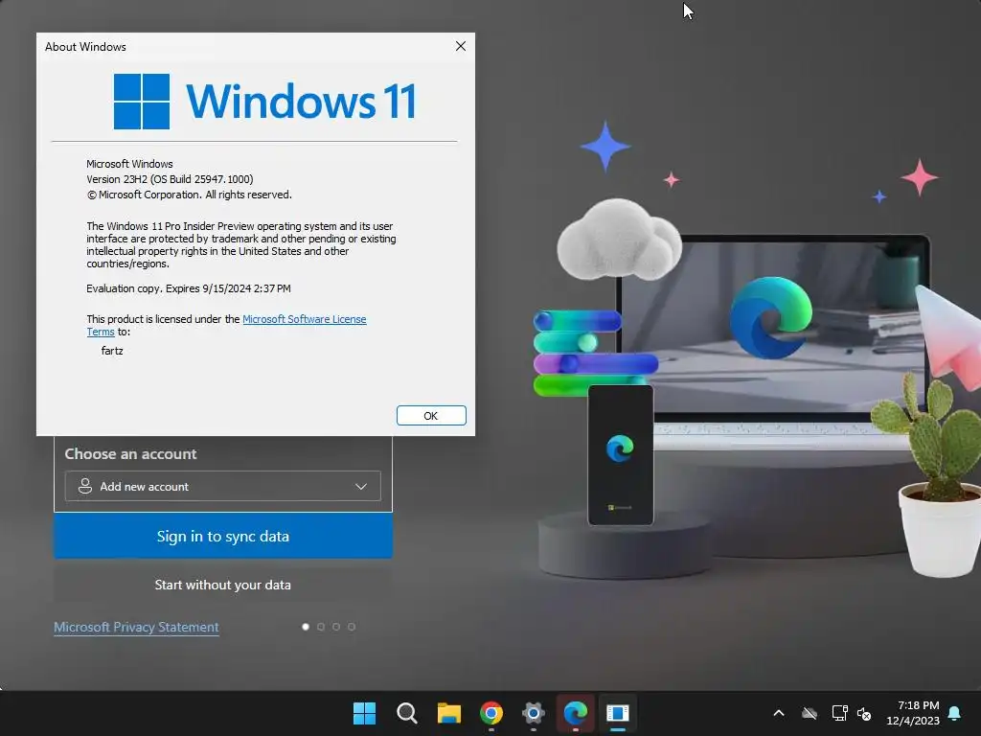Open the Windows Start menu
981x736 pixels.
364,713
